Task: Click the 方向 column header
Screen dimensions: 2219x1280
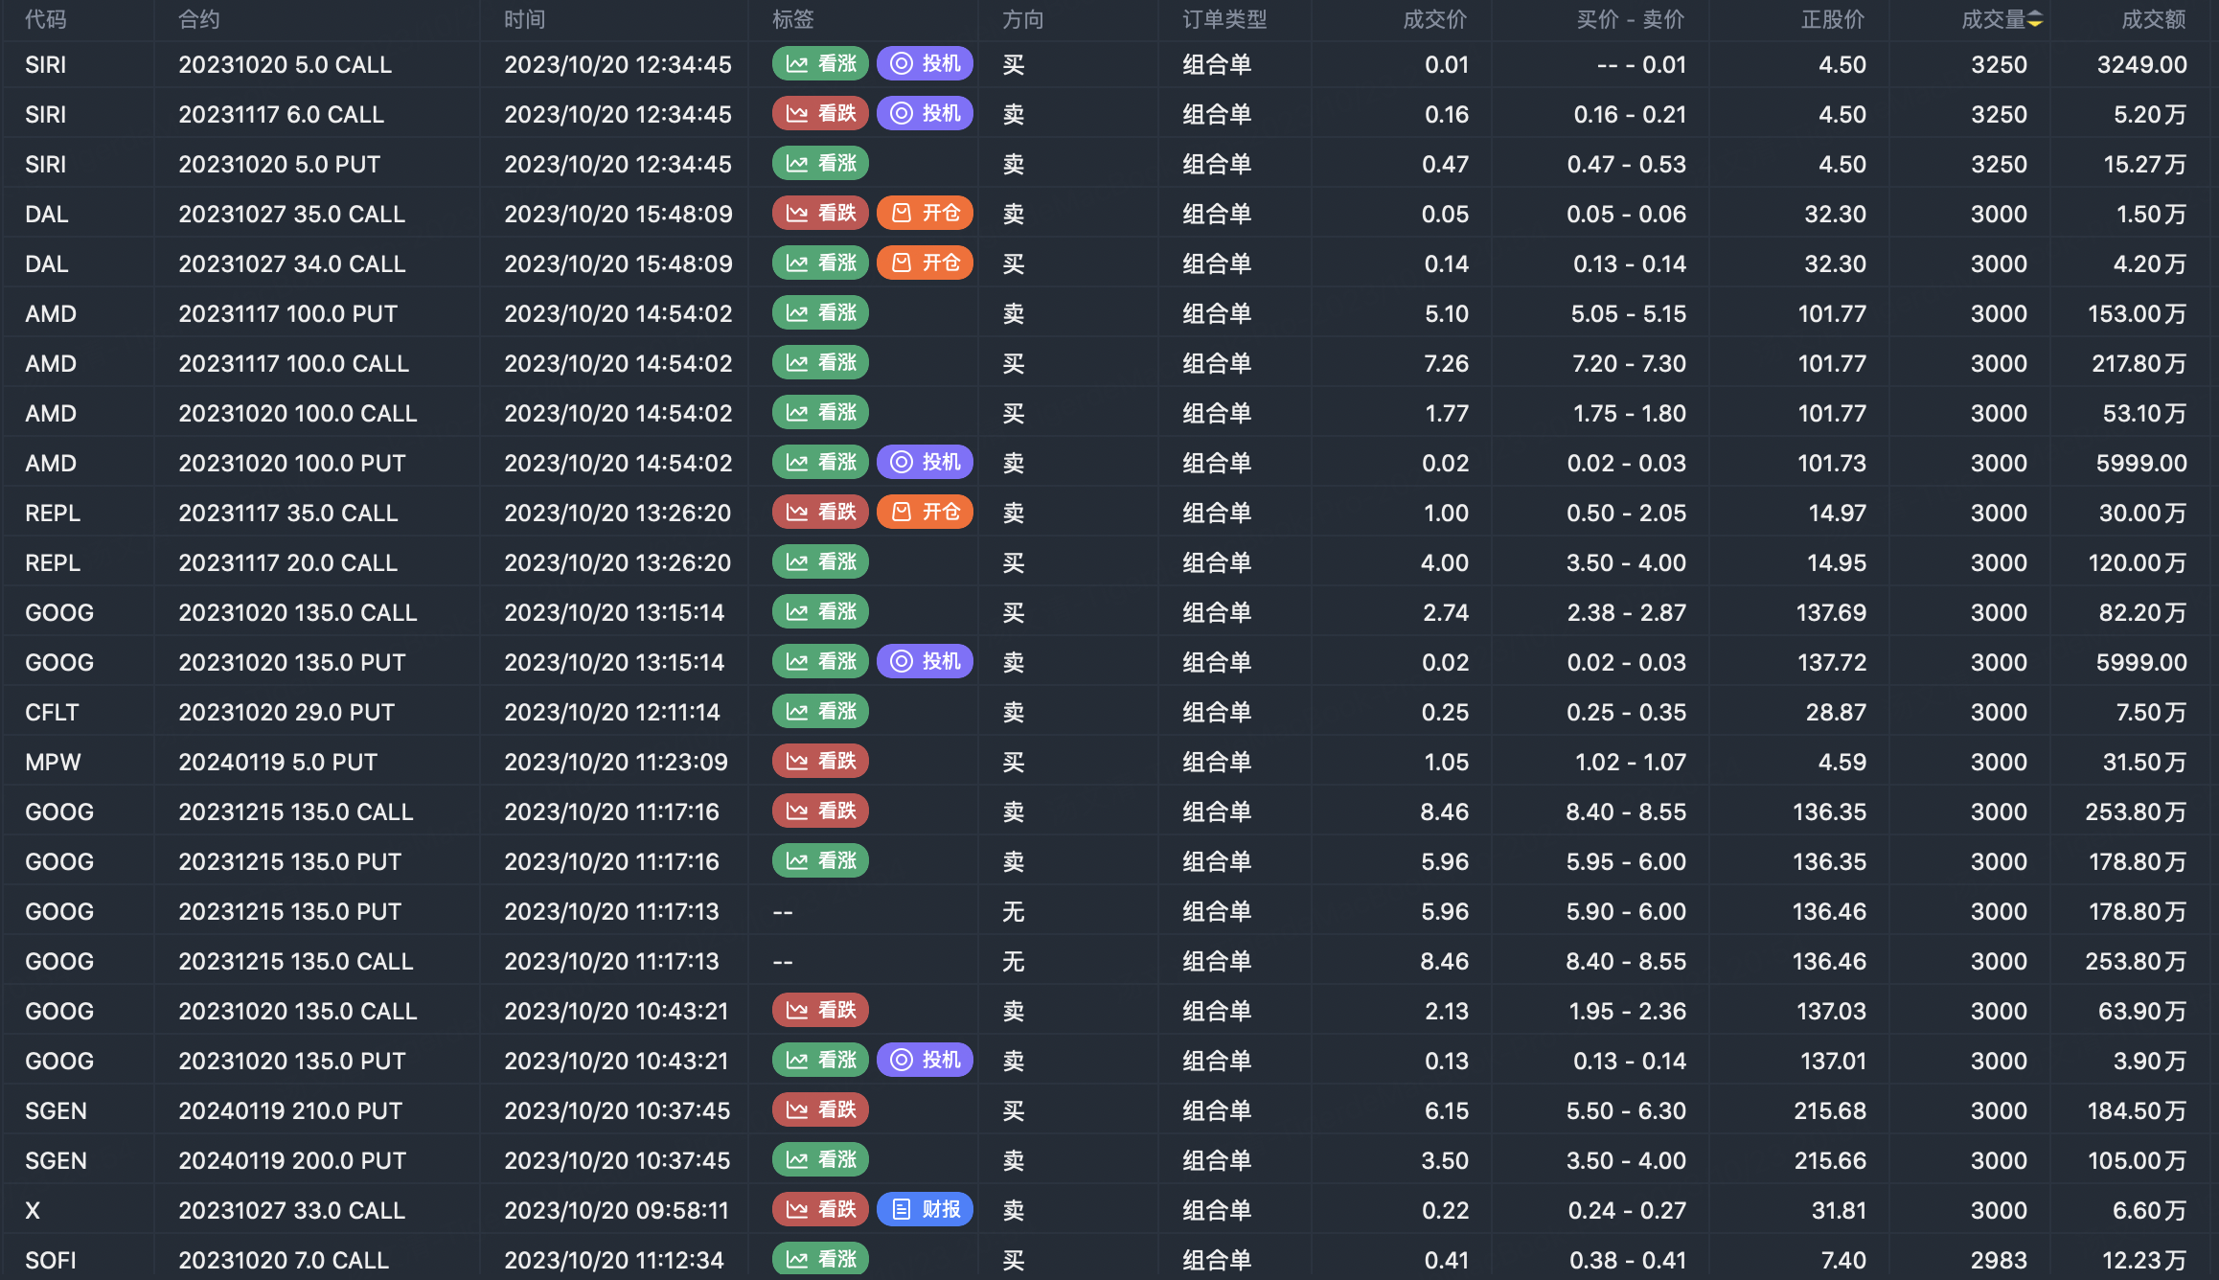Action: (1023, 20)
